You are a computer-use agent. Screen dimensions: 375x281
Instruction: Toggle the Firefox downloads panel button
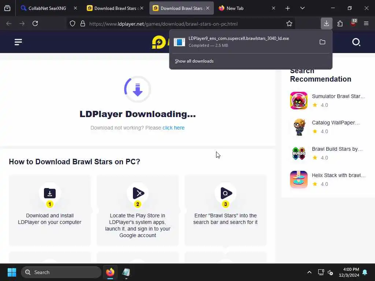(x=326, y=23)
